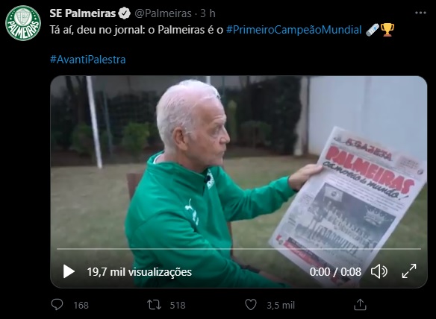Like the tweet with heart icon
The height and width of the screenshot is (319, 436).
tap(251, 305)
